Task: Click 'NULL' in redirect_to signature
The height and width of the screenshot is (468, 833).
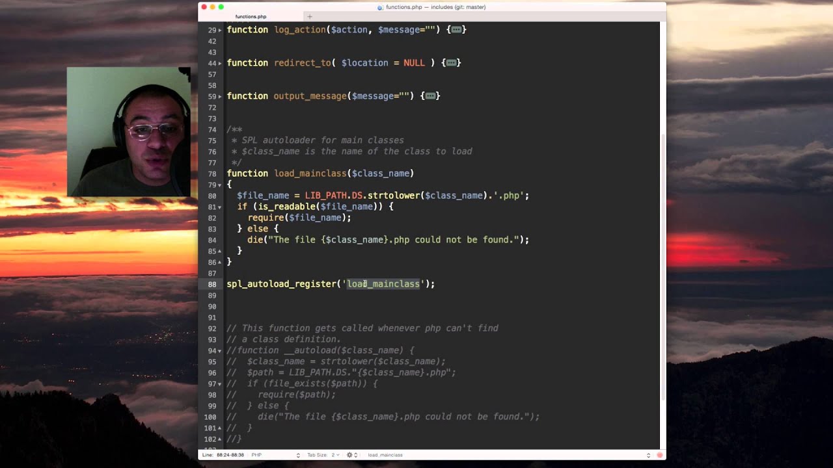Action: 414,63
